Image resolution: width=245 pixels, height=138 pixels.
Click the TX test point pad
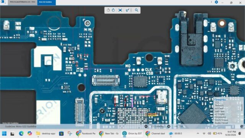click(80, 75)
